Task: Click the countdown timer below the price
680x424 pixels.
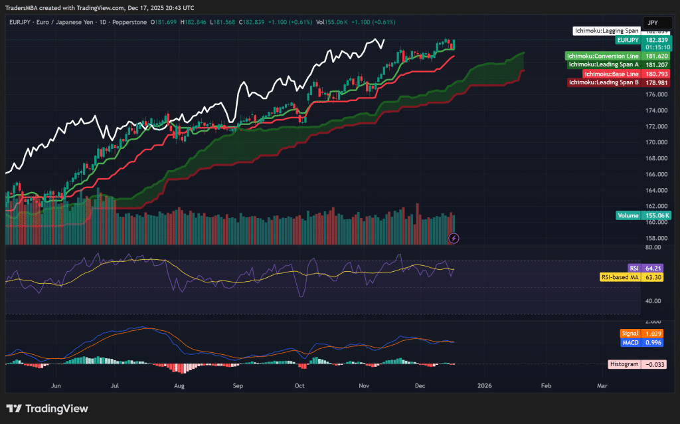Action: point(658,47)
